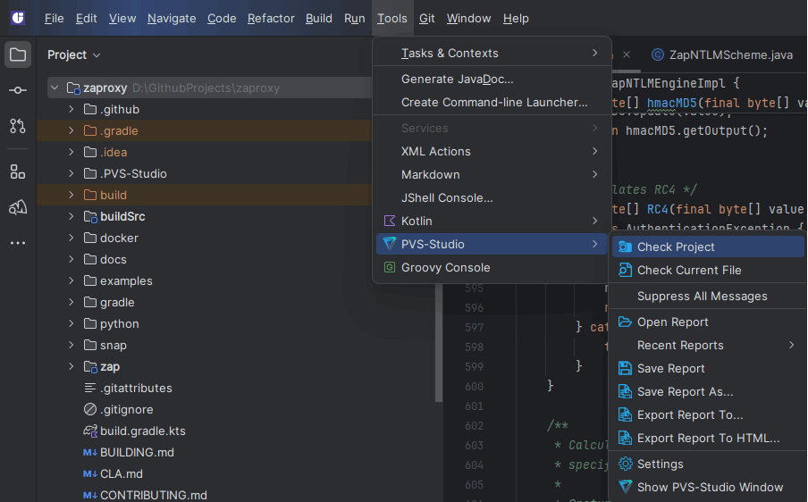Screen dimensions: 808x502
Task: Click Export Report To HTML option
Action: click(708, 438)
